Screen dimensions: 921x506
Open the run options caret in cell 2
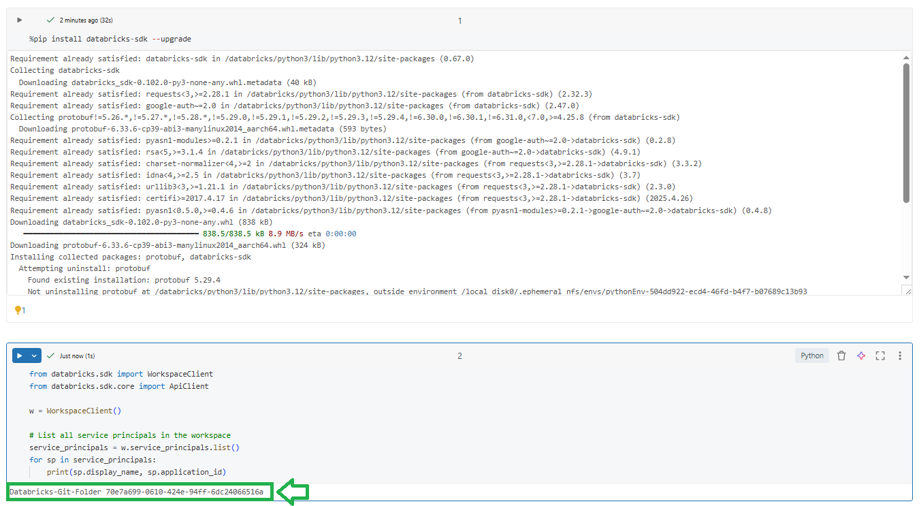34,355
